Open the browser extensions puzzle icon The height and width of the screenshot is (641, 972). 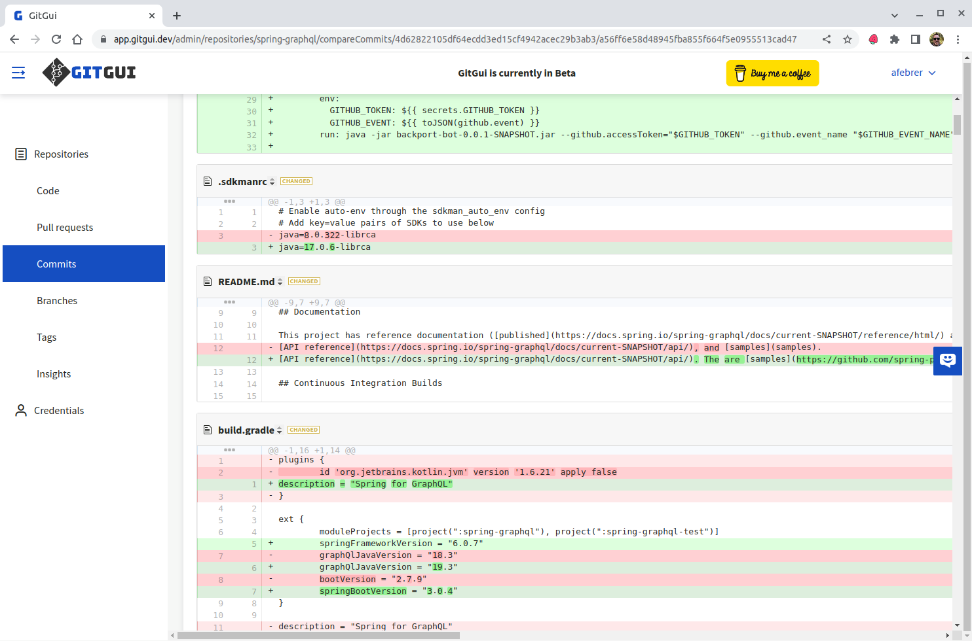[x=895, y=39]
